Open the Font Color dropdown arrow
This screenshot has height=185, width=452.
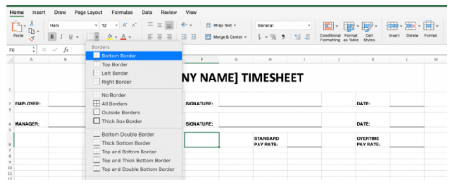coord(130,37)
